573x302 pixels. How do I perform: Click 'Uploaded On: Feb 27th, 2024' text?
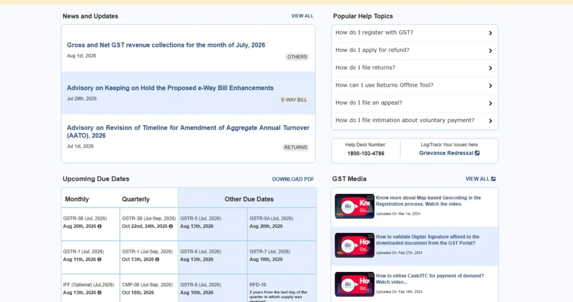398,253
